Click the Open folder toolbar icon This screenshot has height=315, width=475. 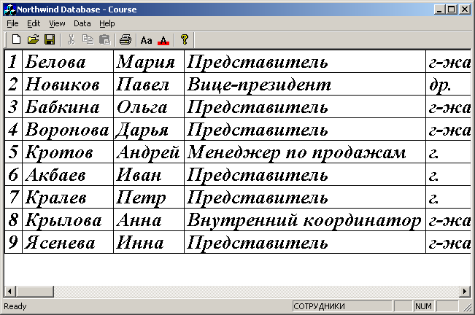click(33, 39)
